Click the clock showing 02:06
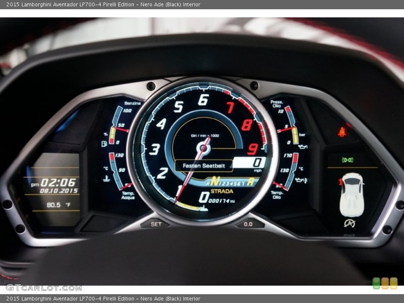 click(58, 183)
